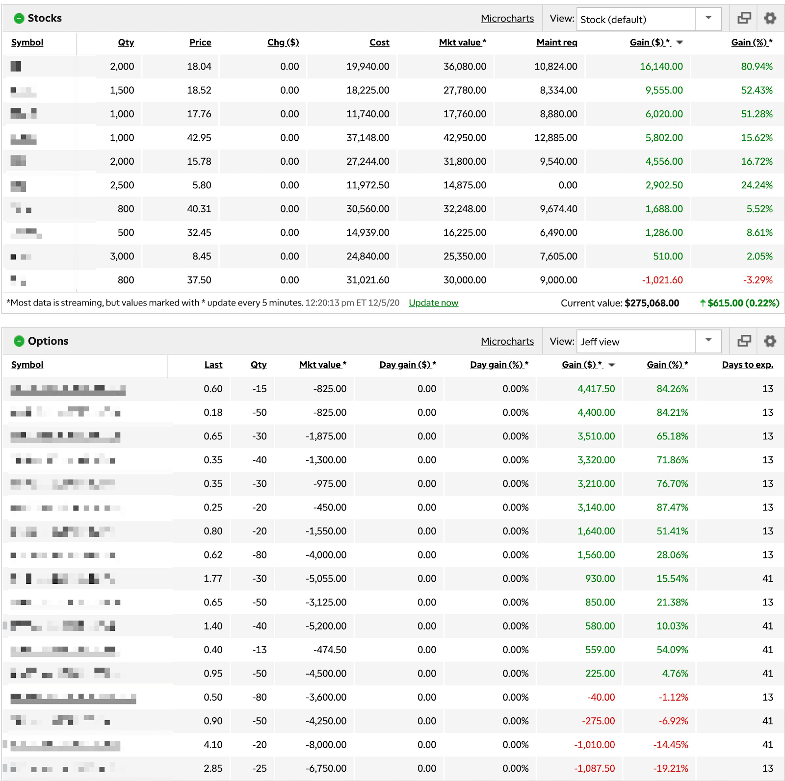Viewport: 785px width, 781px height.
Task: Sort Stocks table by Qty
Action: 126,43
